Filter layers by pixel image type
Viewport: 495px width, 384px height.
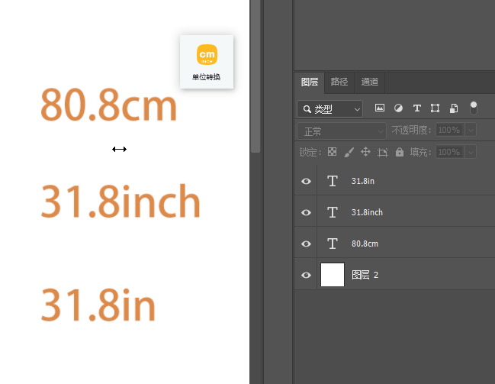[380, 108]
